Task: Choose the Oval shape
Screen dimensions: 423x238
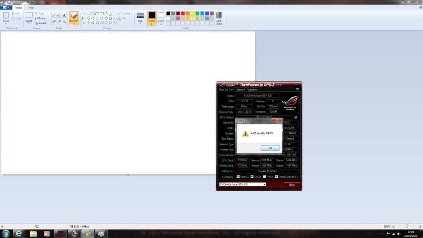Action: (93, 14)
